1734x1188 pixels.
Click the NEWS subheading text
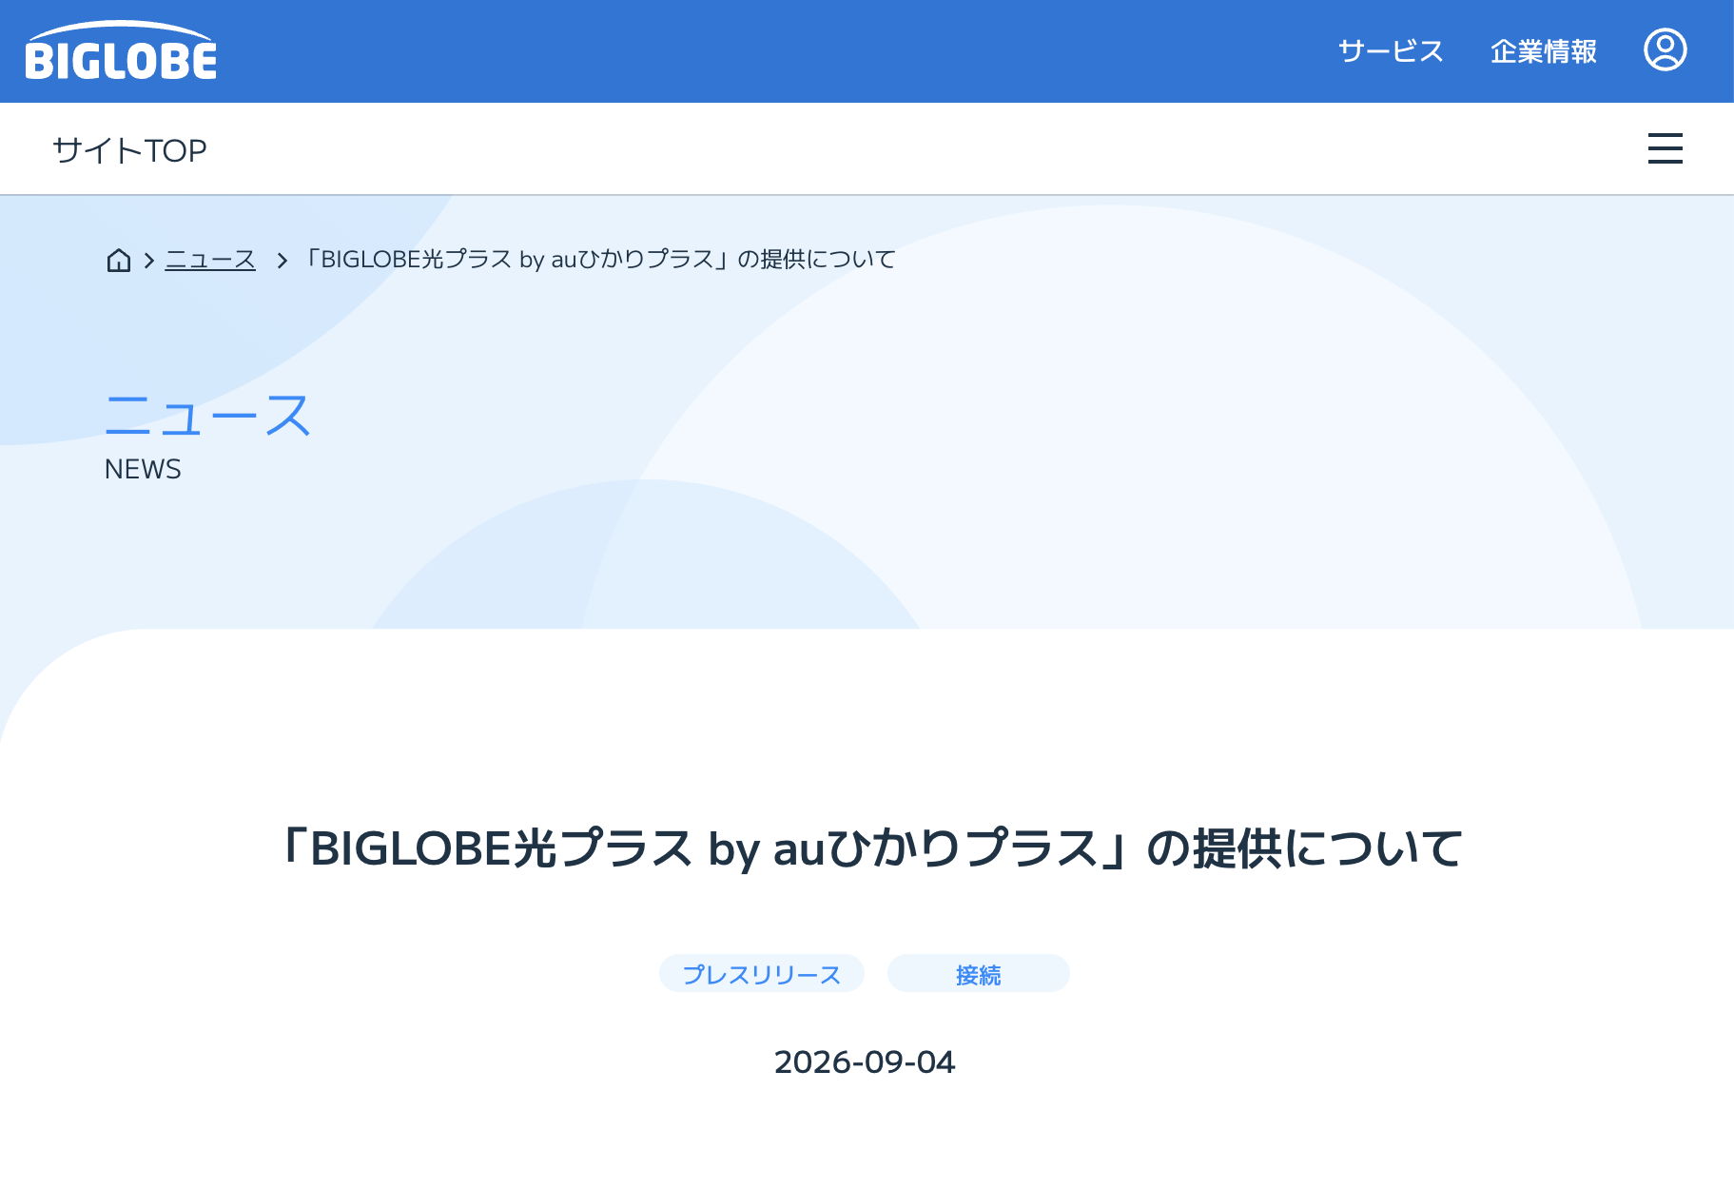pyautogui.click(x=143, y=469)
